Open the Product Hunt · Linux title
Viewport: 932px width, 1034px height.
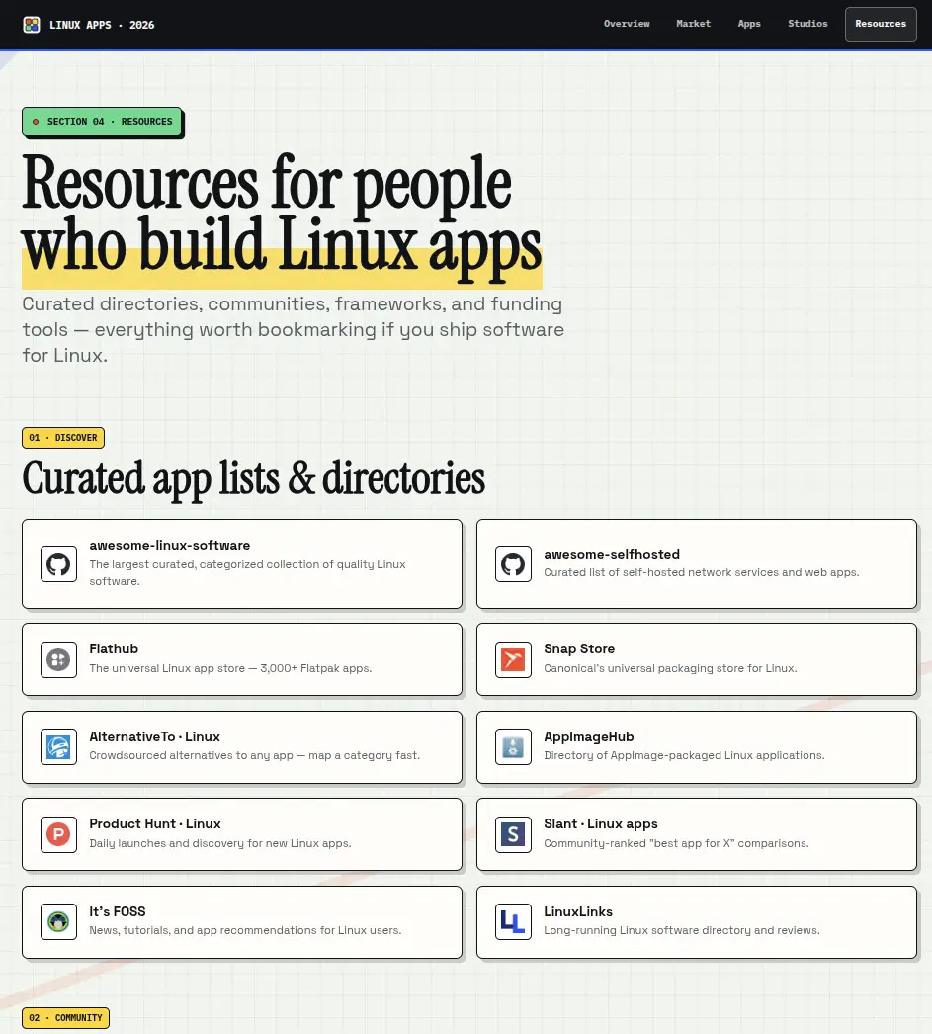tap(155, 823)
